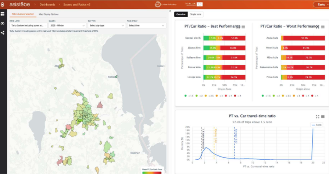This screenshot has height=174, width=329.
Task: Click the binoculars icon in left sidebar
Action: point(3,23)
